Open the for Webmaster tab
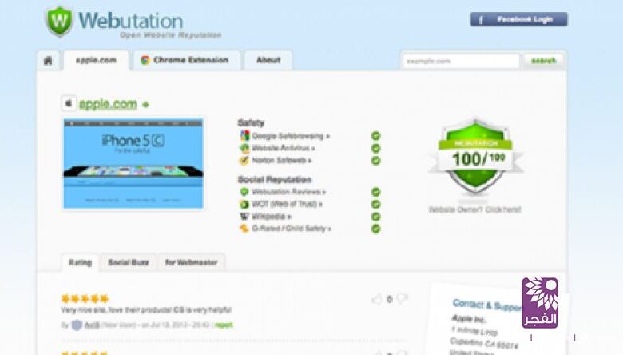This screenshot has height=355, width=623. pos(192,262)
